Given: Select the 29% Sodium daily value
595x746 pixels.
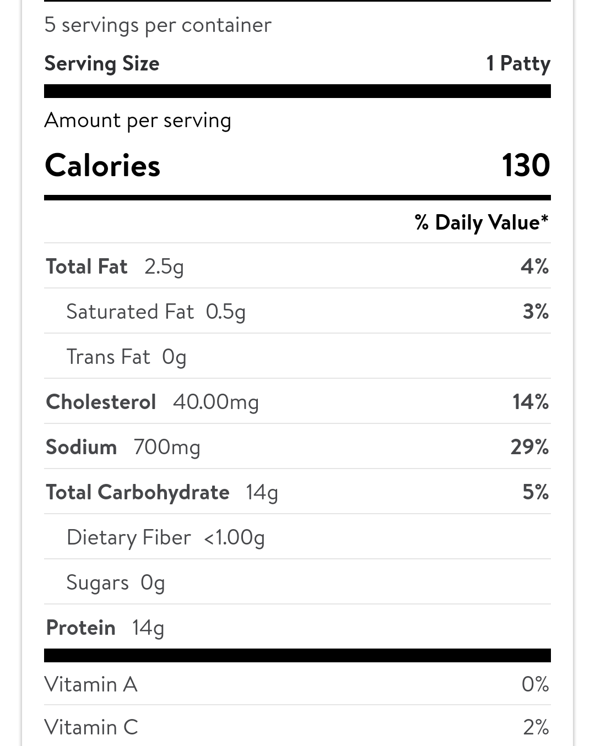Looking at the screenshot, I should [529, 448].
